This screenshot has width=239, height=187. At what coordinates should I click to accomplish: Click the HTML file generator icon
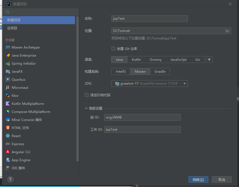coord(8,128)
